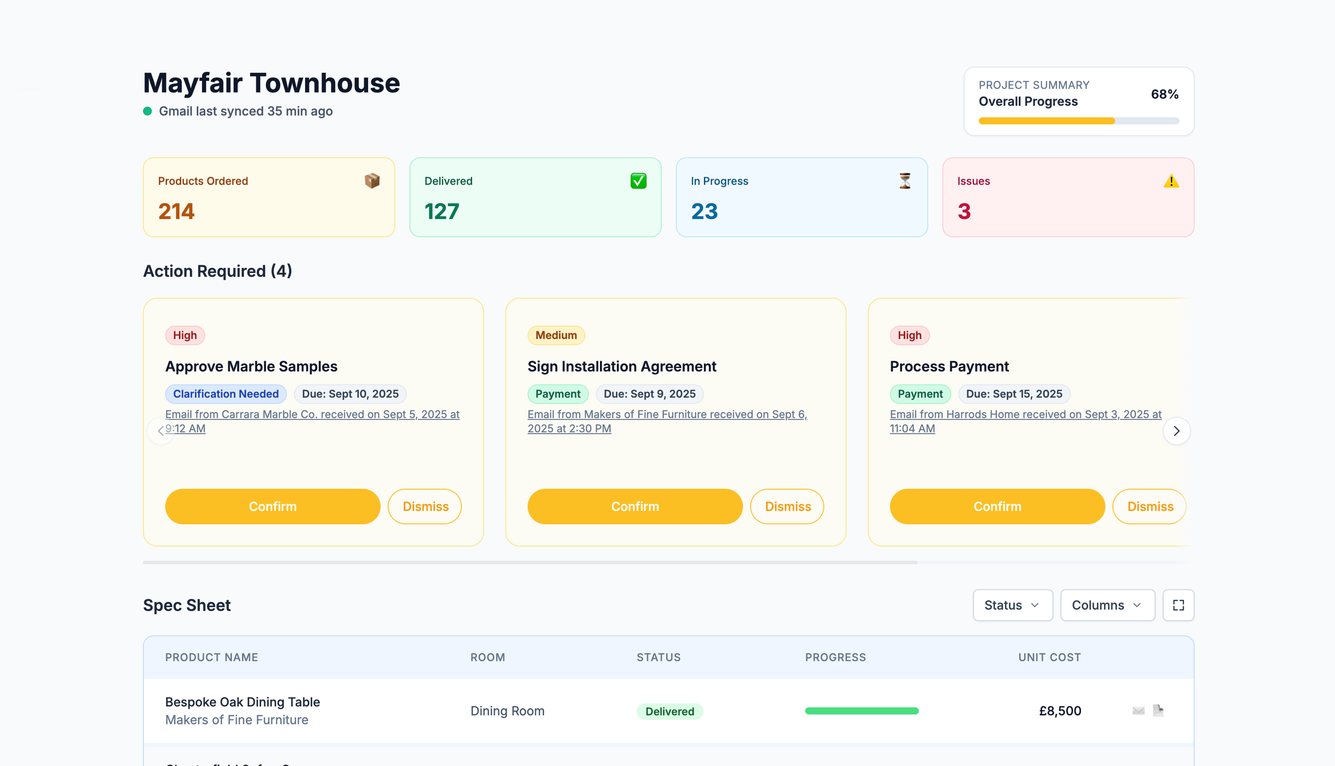Click the hourglass icon in In Progress card
The width and height of the screenshot is (1335, 766).
click(905, 181)
